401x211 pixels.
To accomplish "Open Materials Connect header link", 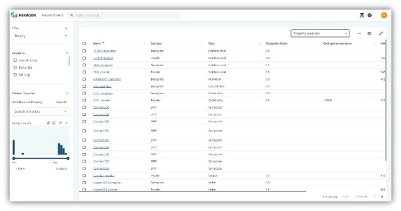I will pyautogui.click(x=52, y=15).
